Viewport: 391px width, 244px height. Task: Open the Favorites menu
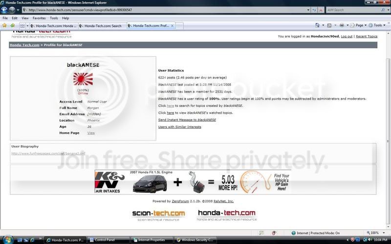tap(39, 18)
